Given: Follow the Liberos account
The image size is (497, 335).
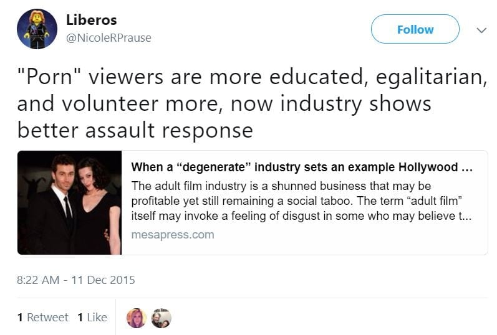Looking at the screenshot, I should click(415, 29).
